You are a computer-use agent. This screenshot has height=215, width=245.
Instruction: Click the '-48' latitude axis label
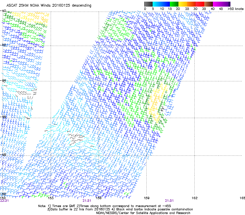(x=3, y=154)
